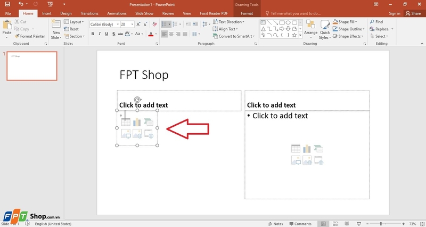Toggle Italic formatting
Viewport: 426px width, 227px height.
[100, 34]
